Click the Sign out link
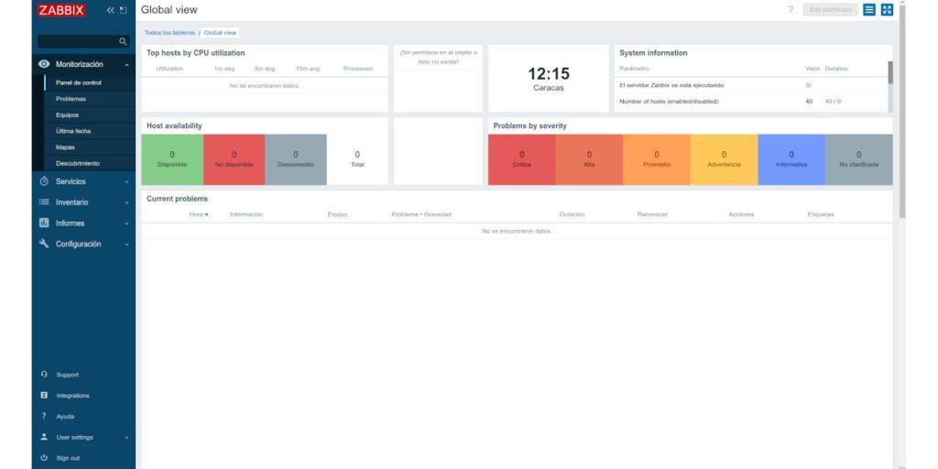The image size is (938, 469). coord(68,458)
